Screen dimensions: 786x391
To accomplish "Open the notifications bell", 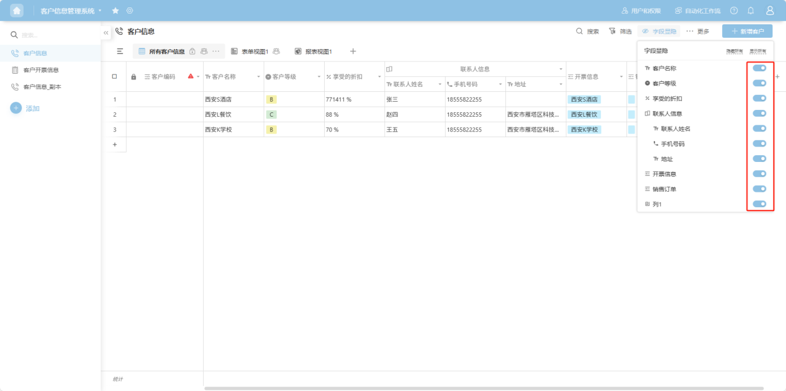I will click(x=751, y=11).
